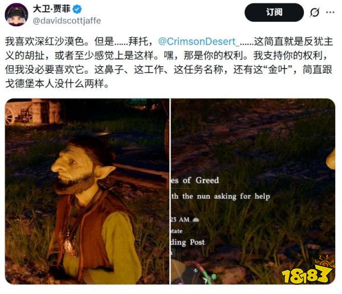This screenshot has width=342, height=294.
Task: Click the 23 AM time indicator
Action: pyautogui.click(x=180, y=220)
